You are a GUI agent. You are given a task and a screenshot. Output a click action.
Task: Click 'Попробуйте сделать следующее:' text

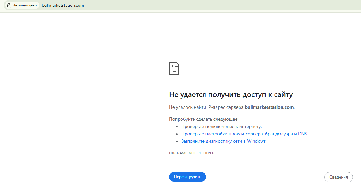pyautogui.click(x=204, y=119)
